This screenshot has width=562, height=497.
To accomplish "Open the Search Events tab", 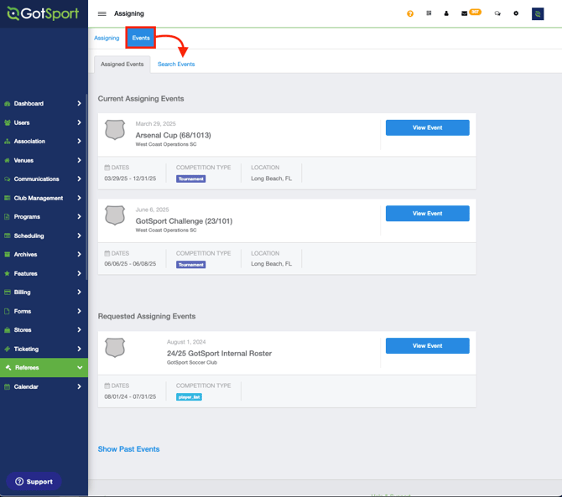I will click(176, 64).
